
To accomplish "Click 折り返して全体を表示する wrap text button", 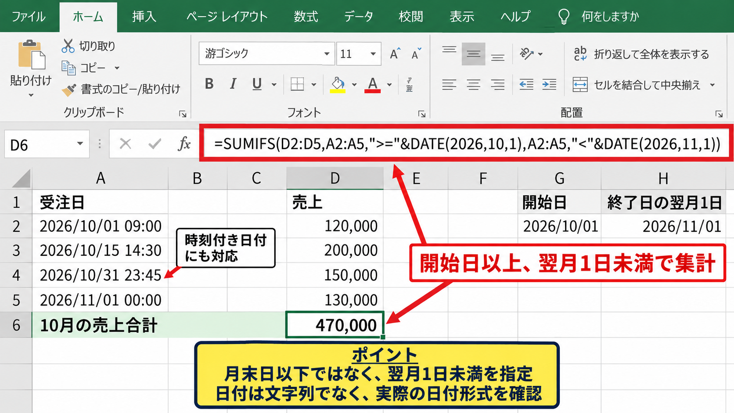I will (641, 54).
